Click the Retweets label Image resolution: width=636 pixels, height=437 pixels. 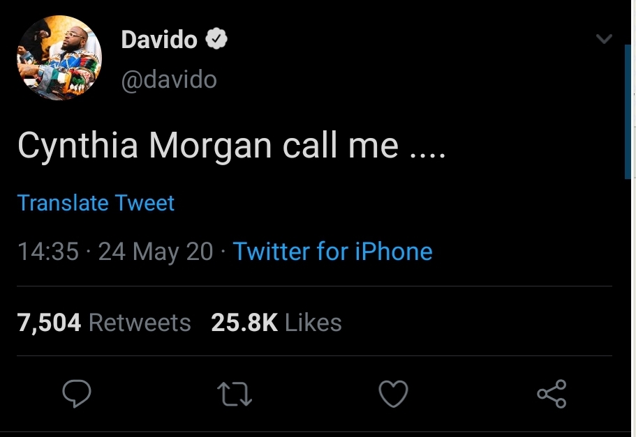[x=140, y=323]
